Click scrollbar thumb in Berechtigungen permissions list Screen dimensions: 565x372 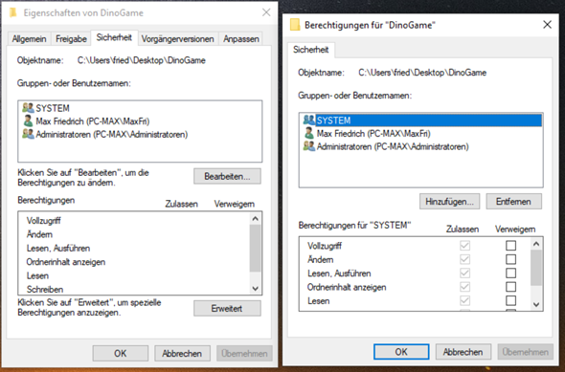[536, 268]
